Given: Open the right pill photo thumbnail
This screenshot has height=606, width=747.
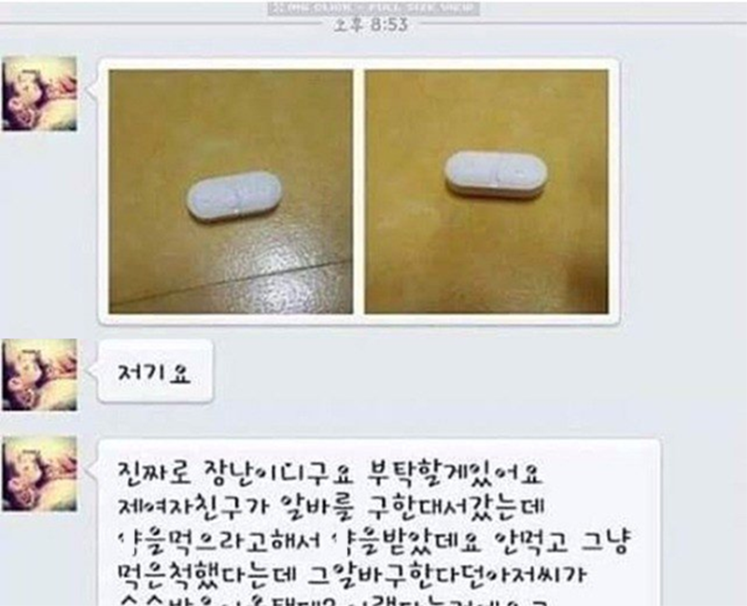Looking at the screenshot, I should (x=486, y=191).
